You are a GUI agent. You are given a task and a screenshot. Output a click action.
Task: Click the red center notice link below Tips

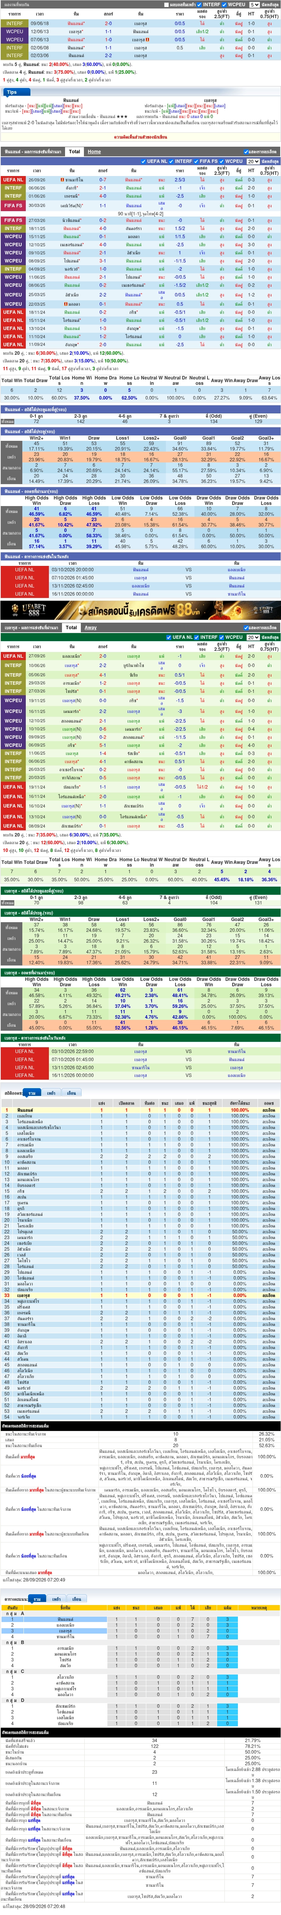click(x=140, y=137)
